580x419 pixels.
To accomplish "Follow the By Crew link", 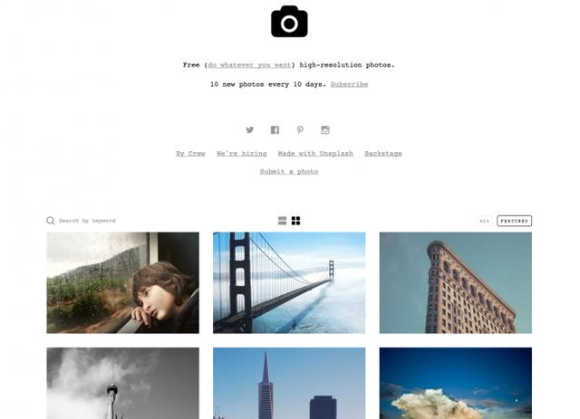I will click(x=190, y=153).
